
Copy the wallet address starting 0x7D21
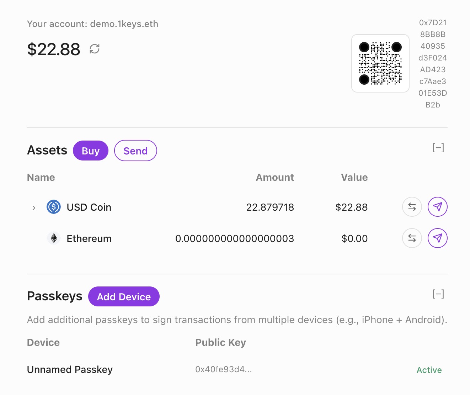[x=433, y=64]
